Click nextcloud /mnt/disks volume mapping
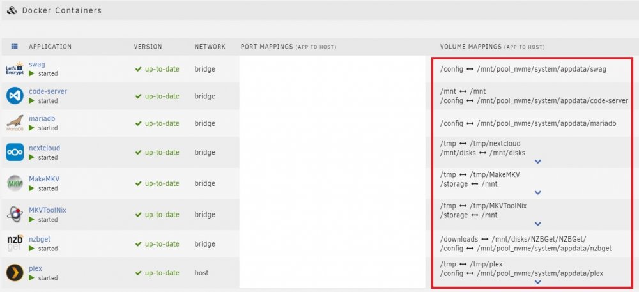This screenshot has width=639, height=292. point(482,153)
